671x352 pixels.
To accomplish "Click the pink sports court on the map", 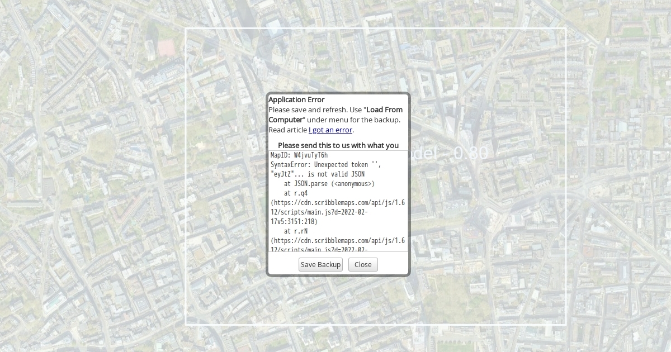I will click(x=166, y=48).
